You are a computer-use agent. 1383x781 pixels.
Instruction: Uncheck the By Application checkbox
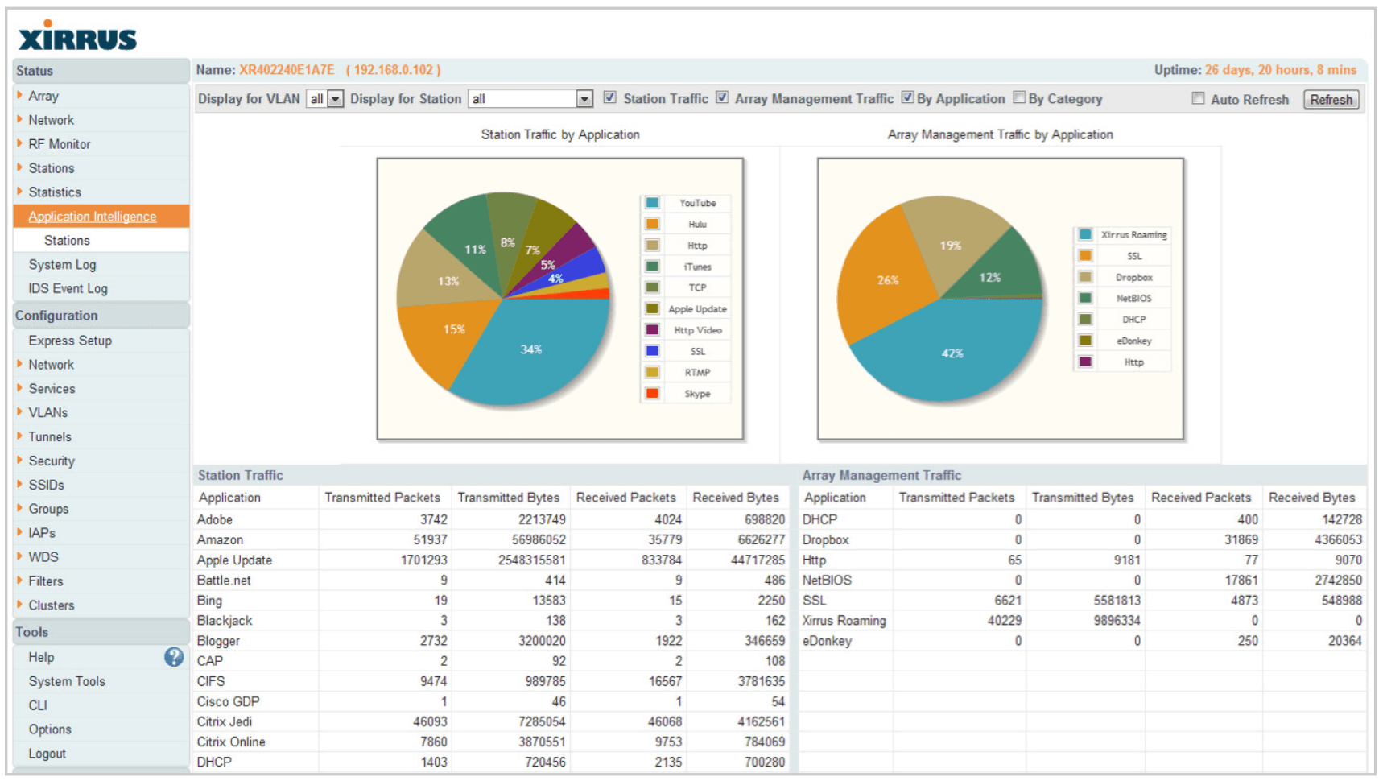[907, 97]
